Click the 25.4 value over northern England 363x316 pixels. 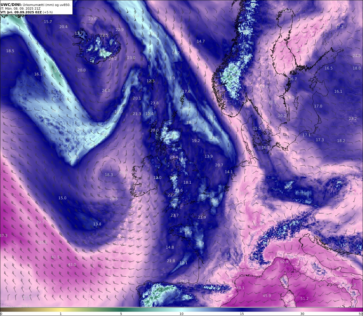pyautogui.click(x=174, y=157)
